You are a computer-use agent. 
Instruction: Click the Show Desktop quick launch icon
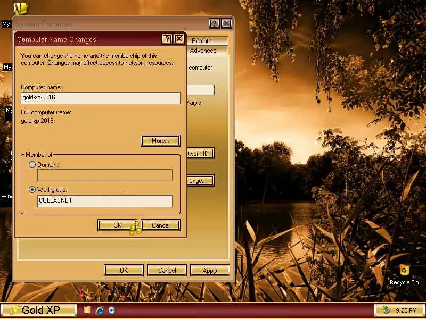(x=87, y=310)
